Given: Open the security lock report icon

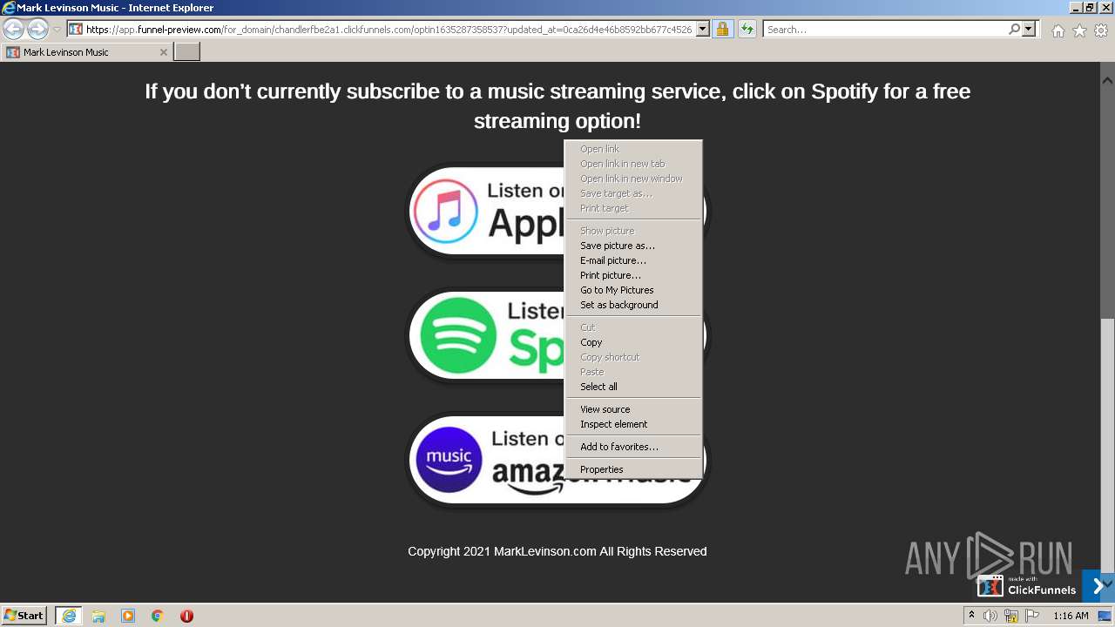Looking at the screenshot, I should [x=722, y=29].
